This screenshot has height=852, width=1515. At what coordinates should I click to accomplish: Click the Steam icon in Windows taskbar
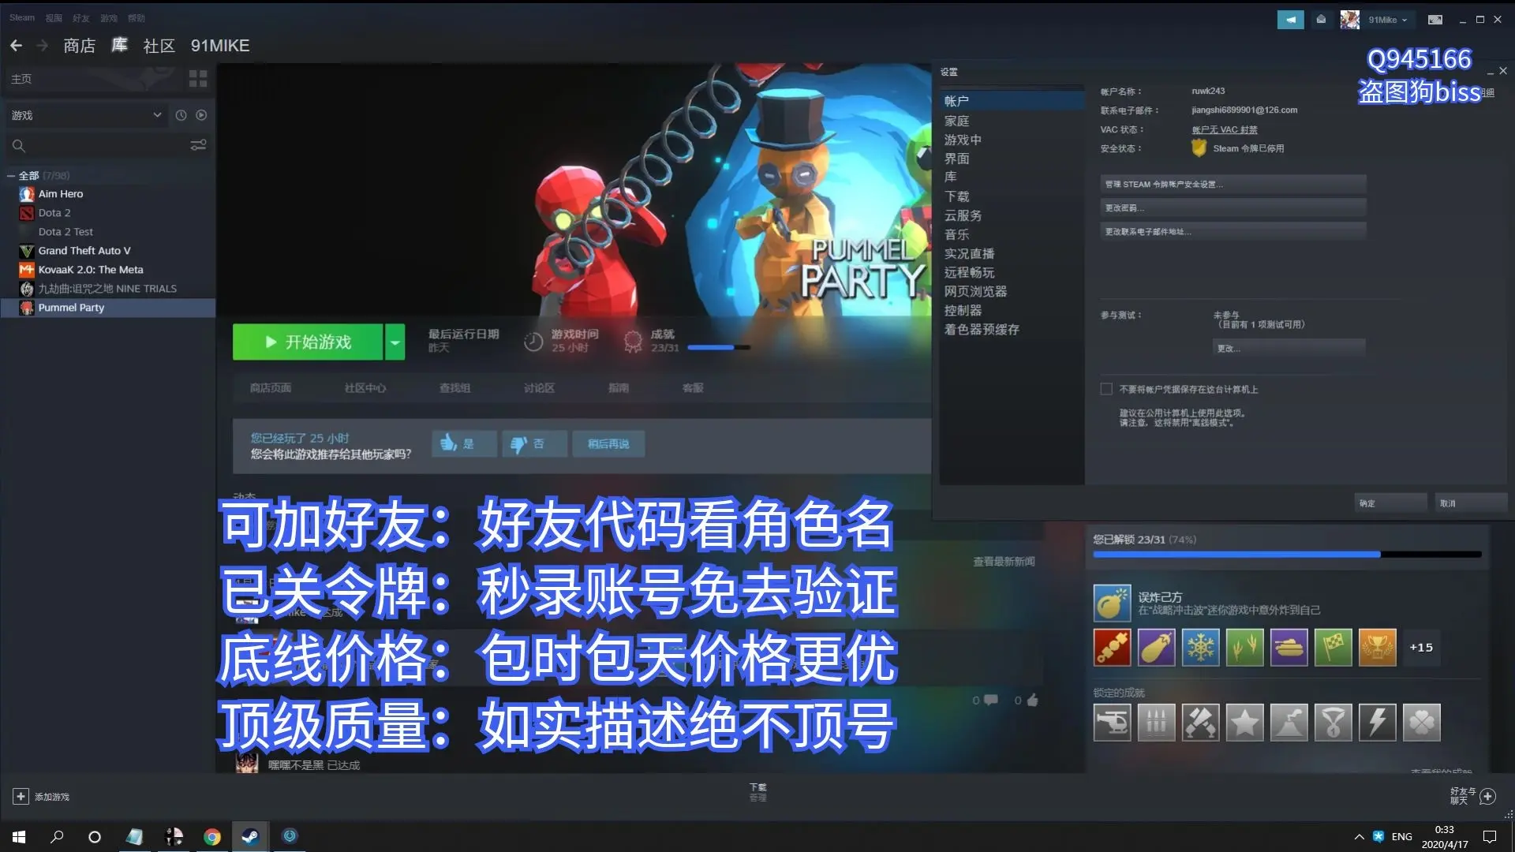click(x=251, y=836)
